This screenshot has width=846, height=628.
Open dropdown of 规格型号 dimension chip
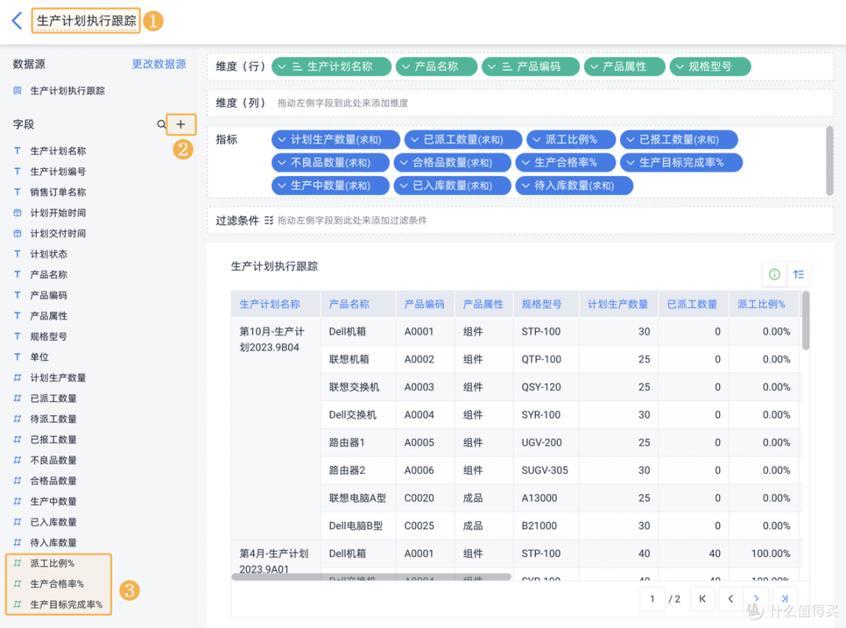click(679, 67)
